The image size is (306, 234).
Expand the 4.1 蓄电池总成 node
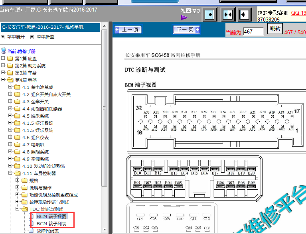10,87
